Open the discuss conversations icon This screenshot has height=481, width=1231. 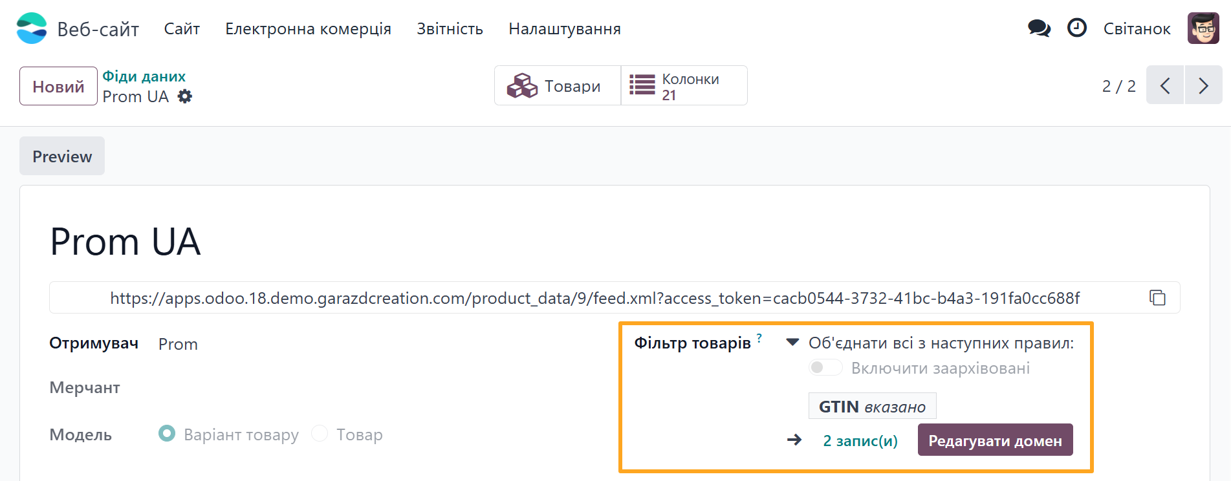click(x=1039, y=28)
